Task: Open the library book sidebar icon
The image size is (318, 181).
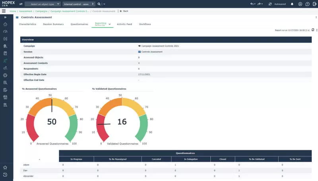Action: coord(5,53)
